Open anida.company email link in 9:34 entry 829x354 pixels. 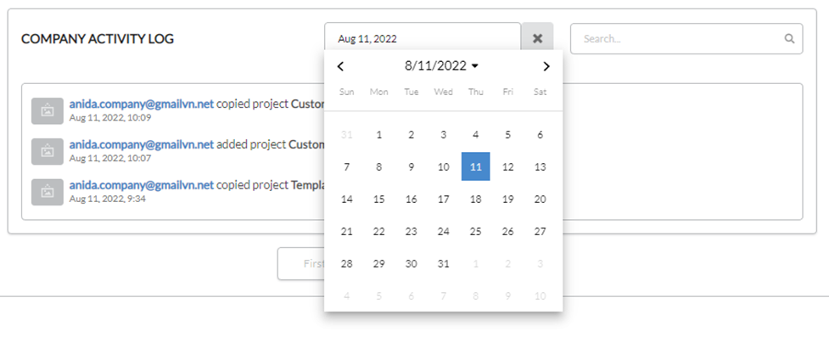[142, 185]
